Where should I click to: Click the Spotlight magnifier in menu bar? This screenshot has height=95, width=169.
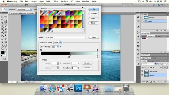tap(165, 1)
